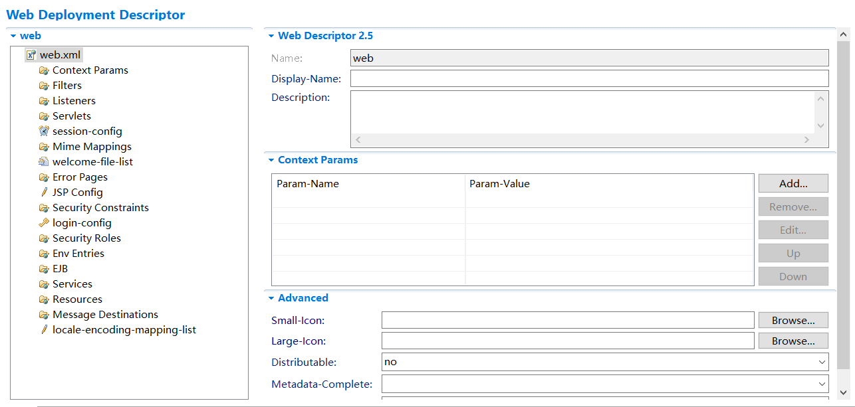Image resolution: width=855 pixels, height=407 pixels.
Task: Open the Distributable dropdown
Action: point(823,362)
